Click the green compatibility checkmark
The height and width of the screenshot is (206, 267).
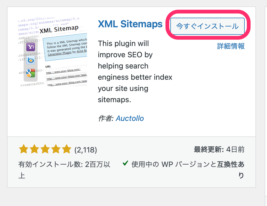click(125, 163)
